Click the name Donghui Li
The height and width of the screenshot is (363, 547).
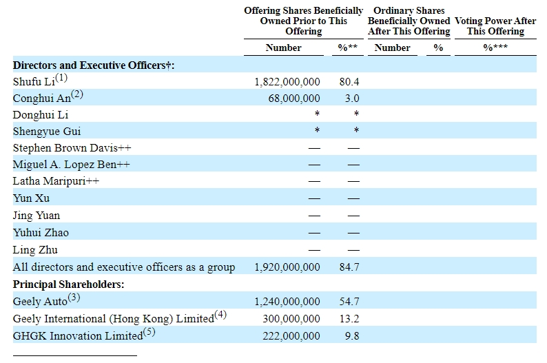(41, 115)
